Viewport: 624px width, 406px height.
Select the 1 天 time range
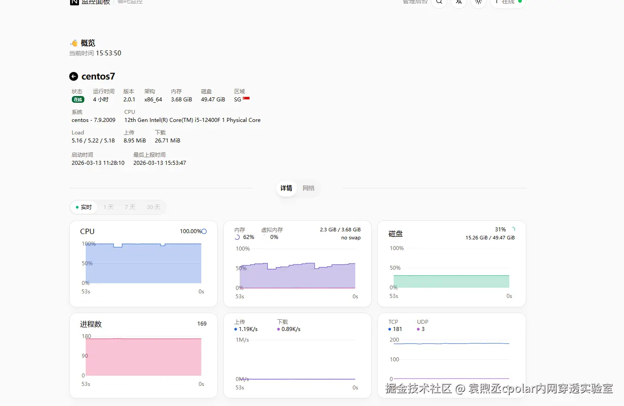click(108, 207)
